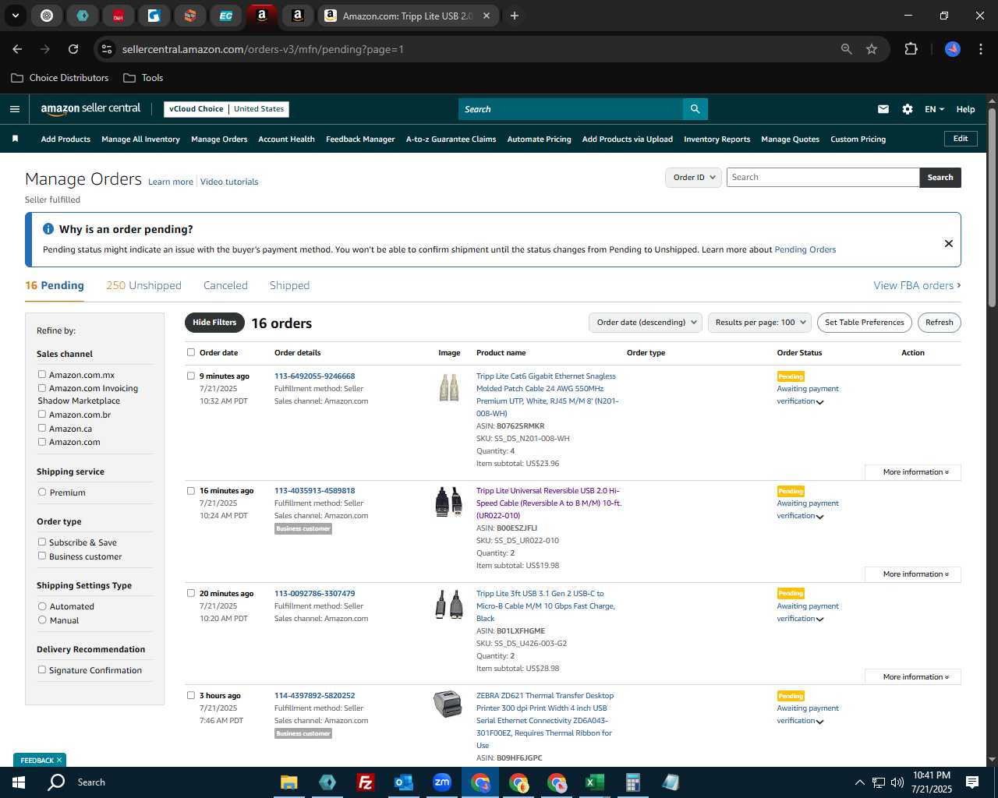This screenshot has height=798, width=998.
Task: Open the Seller Central hamburger menu
Action: point(14,109)
